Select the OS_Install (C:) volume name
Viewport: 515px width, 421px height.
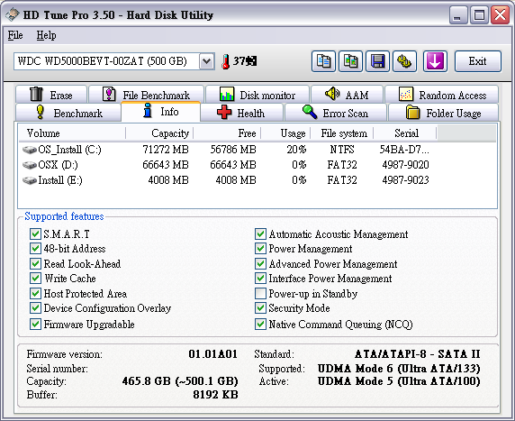click(69, 150)
